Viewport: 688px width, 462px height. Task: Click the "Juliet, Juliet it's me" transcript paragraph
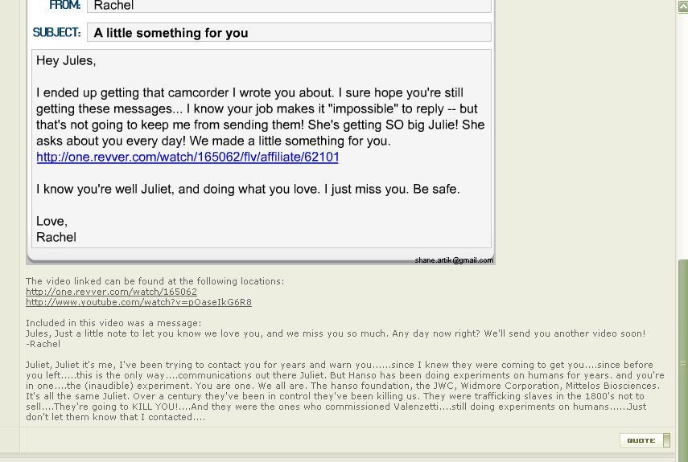pyautogui.click(x=345, y=390)
